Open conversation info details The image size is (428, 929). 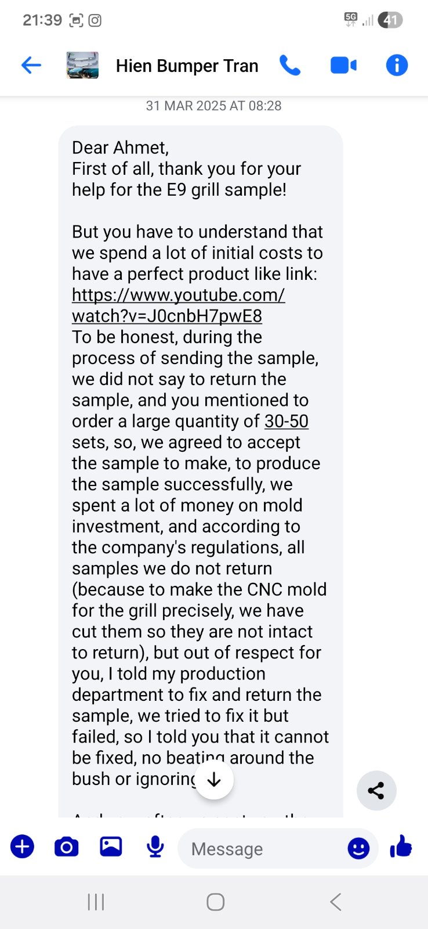pyautogui.click(x=397, y=66)
